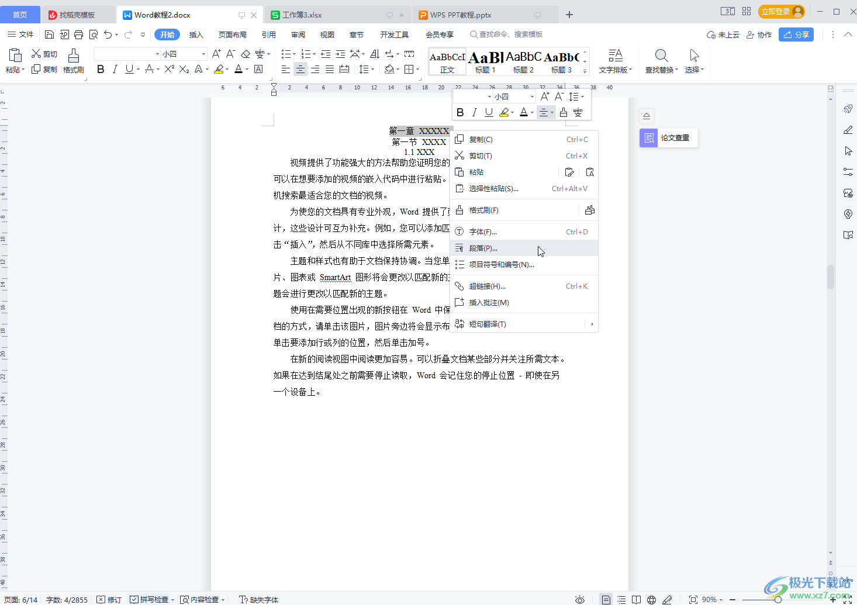Toggle center alignment in the ribbon
The image size is (857, 605).
click(300, 69)
